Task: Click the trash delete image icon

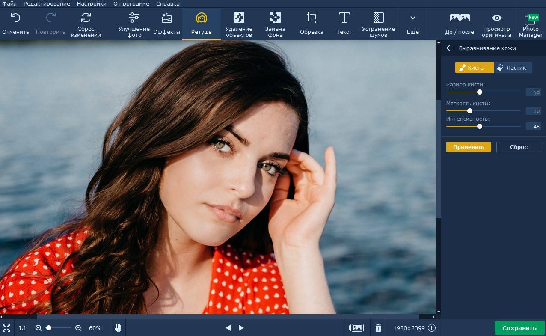Action: pos(378,328)
